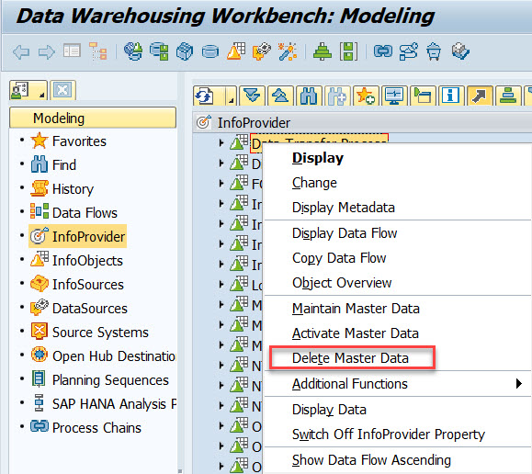Choose Display from the context menu
Viewport: 532px width, 474px height.
[x=318, y=158]
